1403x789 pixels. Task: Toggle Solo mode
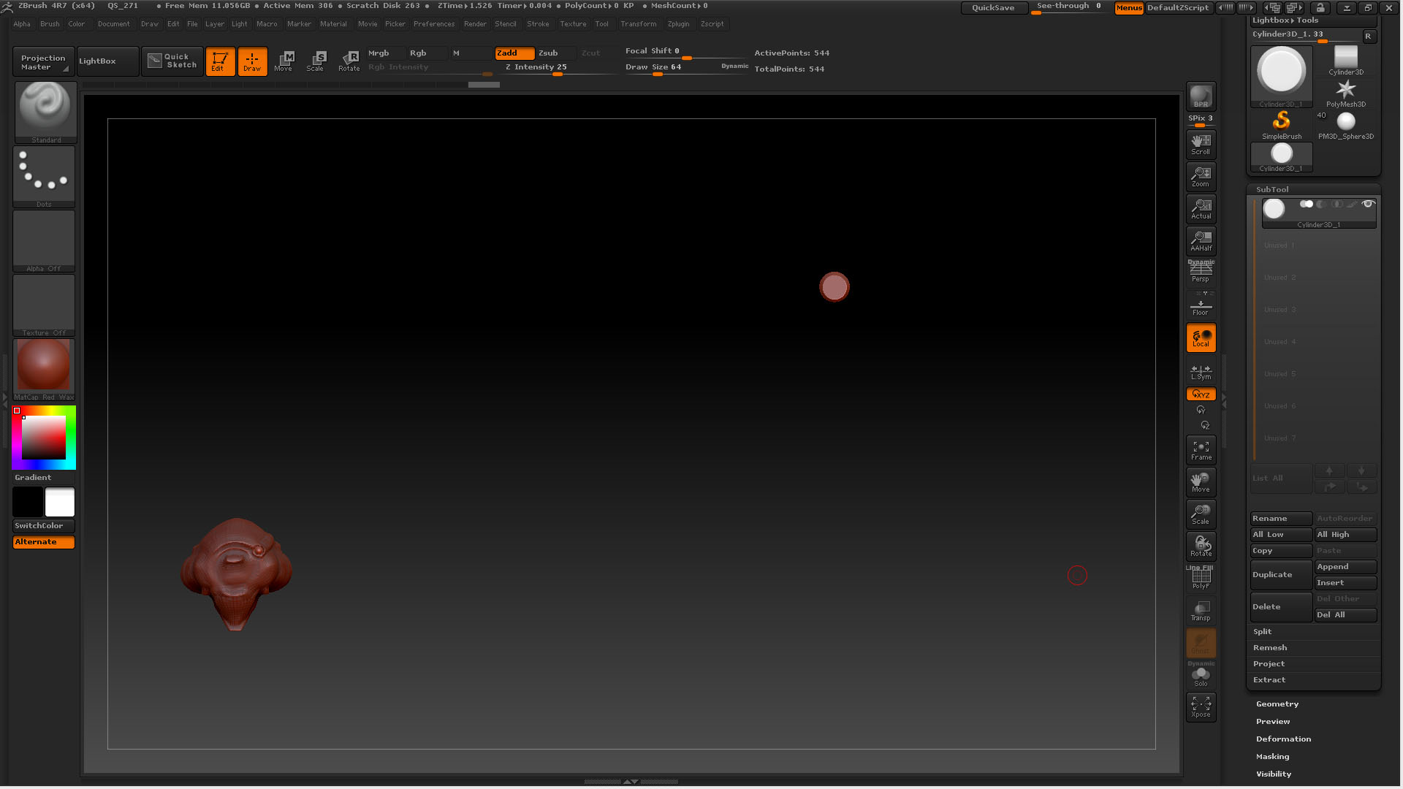click(x=1201, y=675)
